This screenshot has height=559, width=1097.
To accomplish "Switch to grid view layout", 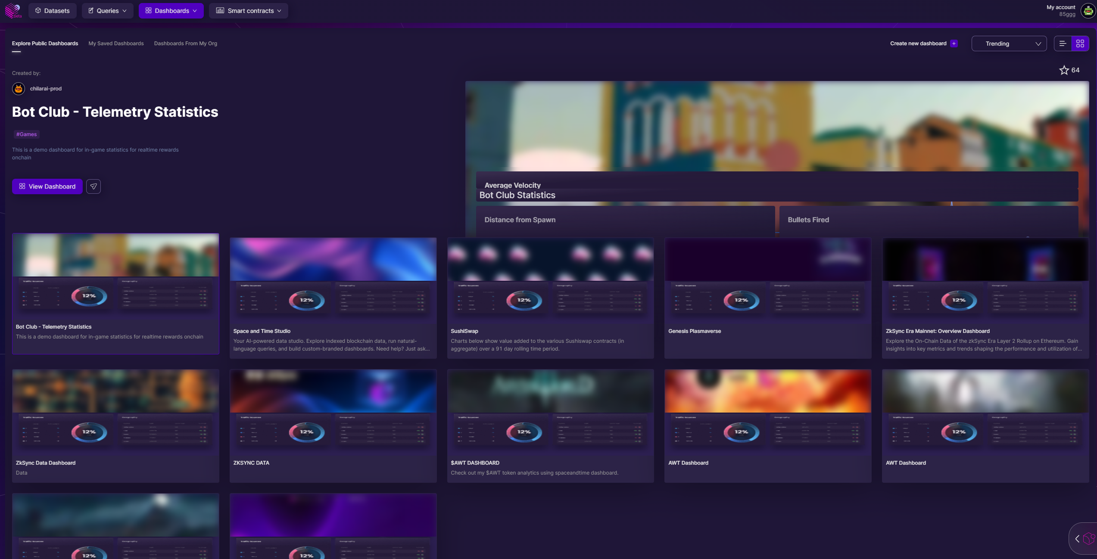I will pyautogui.click(x=1080, y=43).
